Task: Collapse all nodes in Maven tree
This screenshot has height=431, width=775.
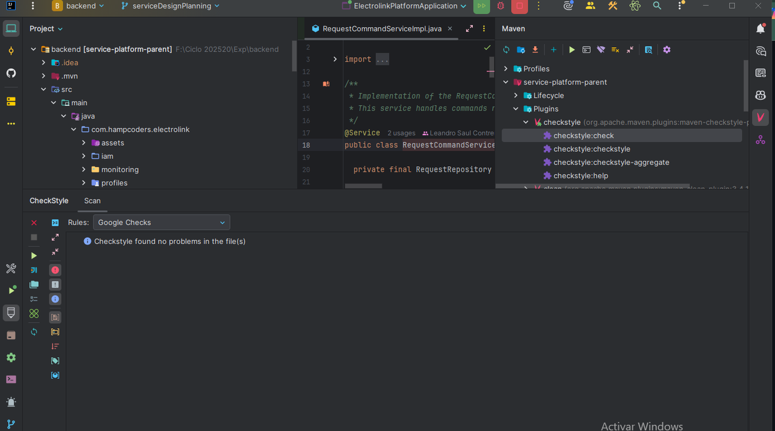Action: 630,50
